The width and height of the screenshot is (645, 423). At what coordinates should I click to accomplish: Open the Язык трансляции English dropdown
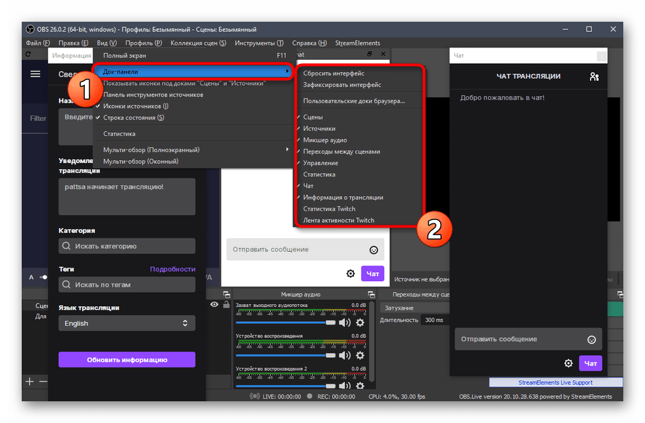[x=126, y=324]
